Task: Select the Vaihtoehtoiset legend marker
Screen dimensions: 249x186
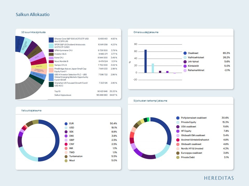Action: pos(185,57)
